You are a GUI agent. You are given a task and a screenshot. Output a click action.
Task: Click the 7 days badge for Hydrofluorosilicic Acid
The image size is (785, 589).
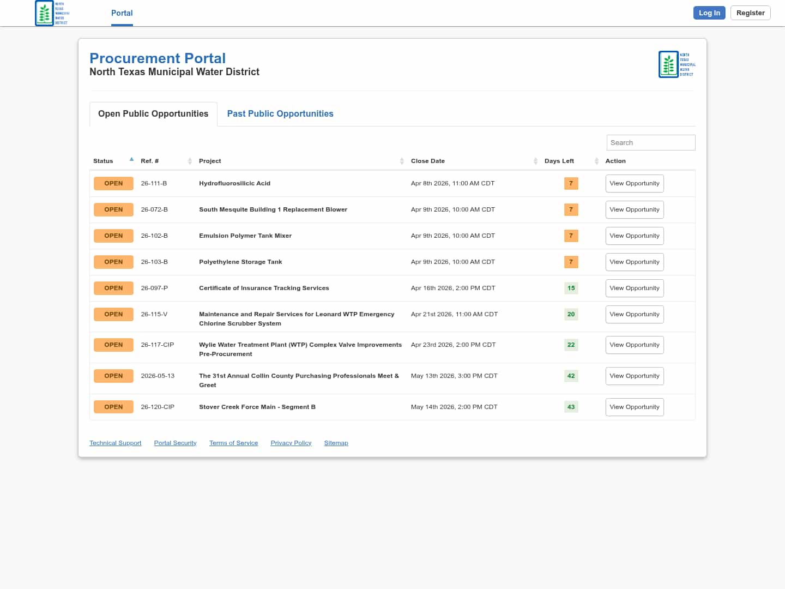(571, 183)
